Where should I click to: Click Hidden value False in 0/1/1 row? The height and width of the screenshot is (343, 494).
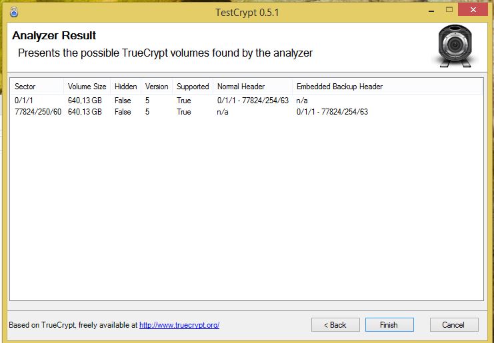[123, 101]
